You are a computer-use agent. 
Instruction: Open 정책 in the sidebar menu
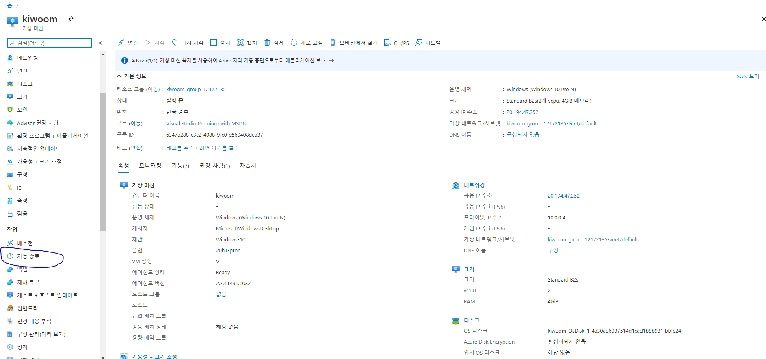[x=22, y=347]
